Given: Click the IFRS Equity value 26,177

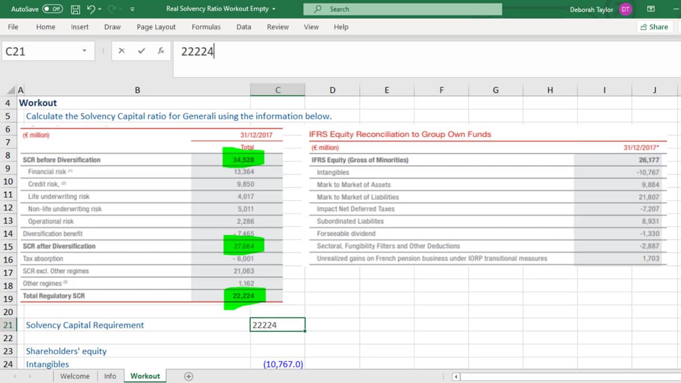Looking at the screenshot, I should pos(649,160).
